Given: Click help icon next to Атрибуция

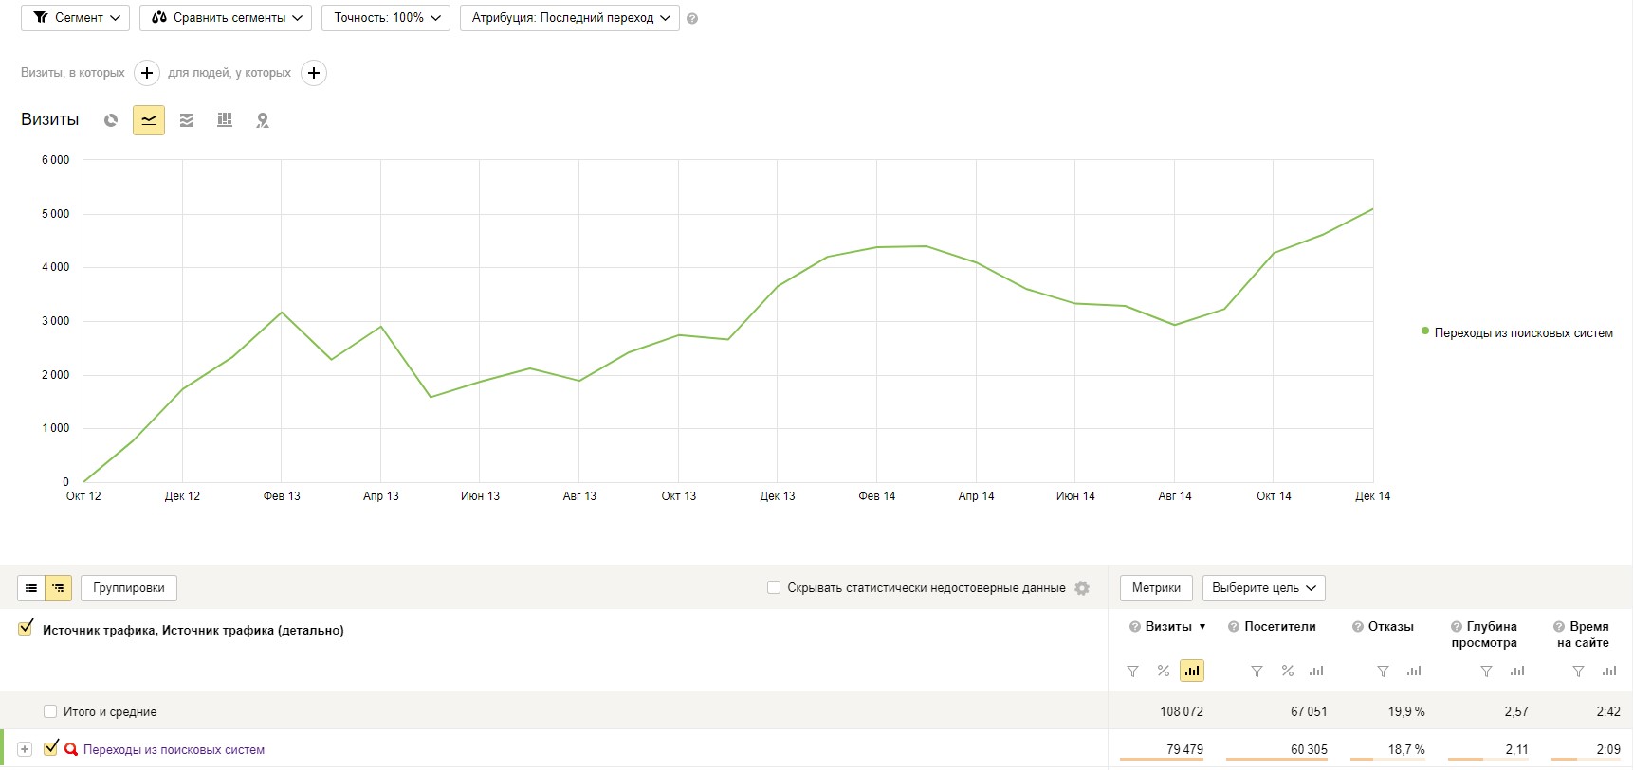Looking at the screenshot, I should coord(692,19).
